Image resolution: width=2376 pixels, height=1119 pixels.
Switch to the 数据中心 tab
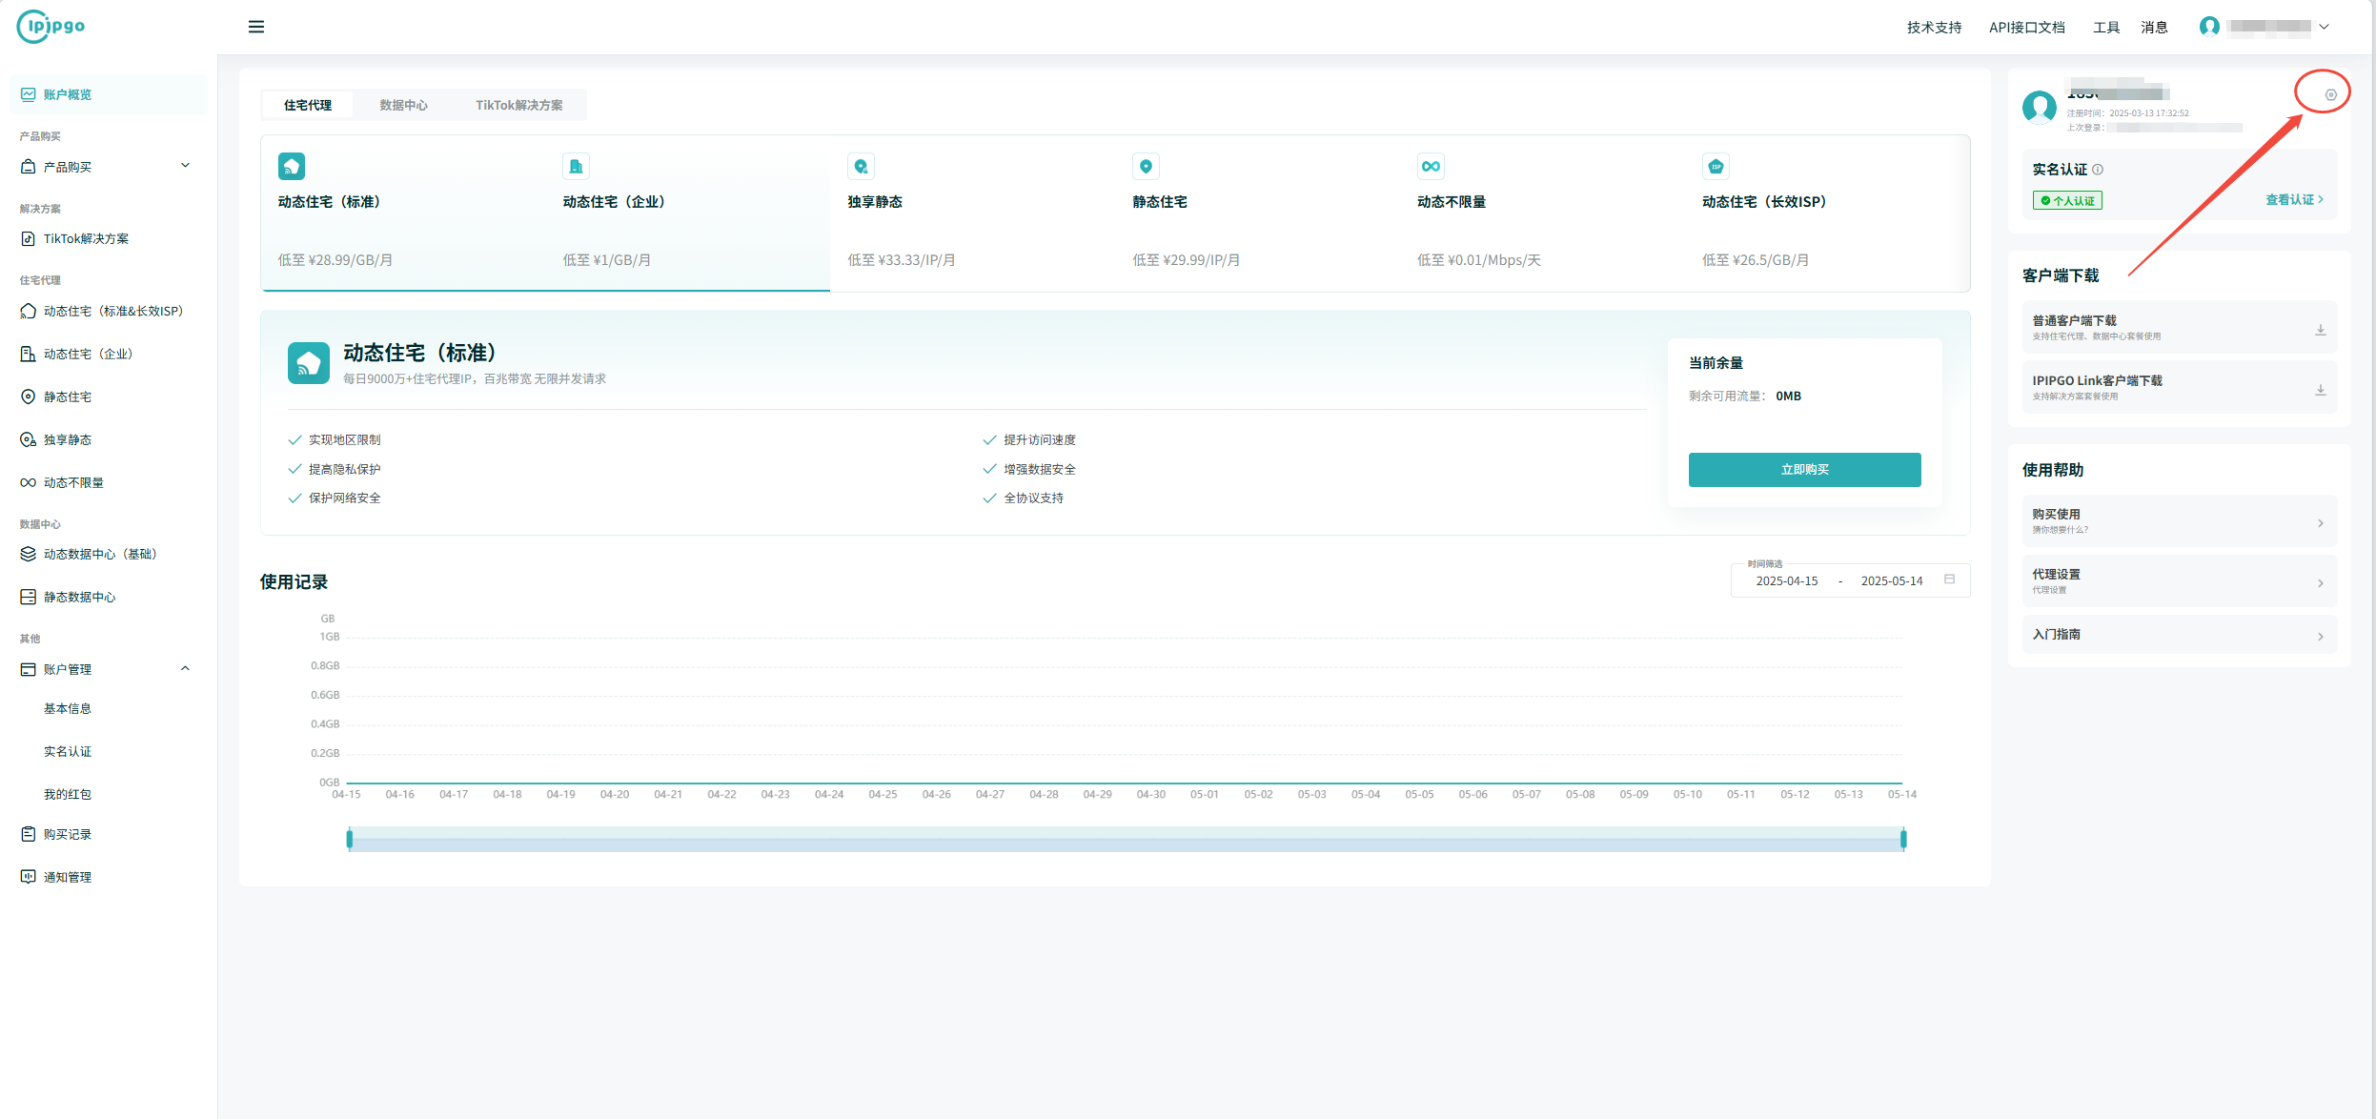(x=403, y=105)
